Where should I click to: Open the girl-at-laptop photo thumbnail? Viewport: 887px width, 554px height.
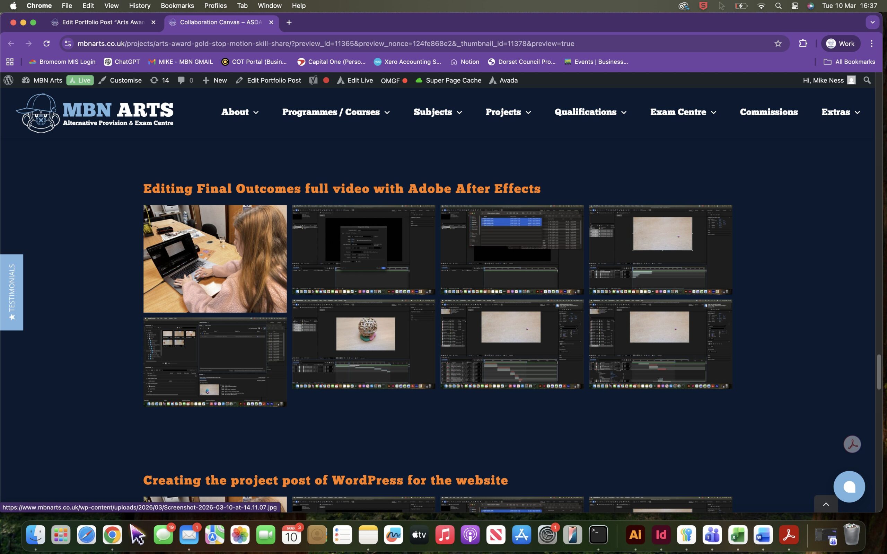(x=215, y=259)
